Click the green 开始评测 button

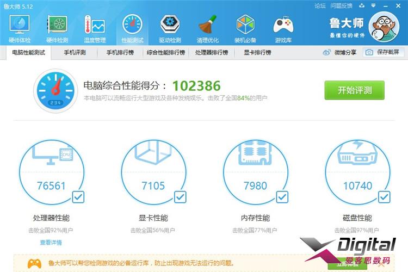pyautogui.click(x=354, y=90)
